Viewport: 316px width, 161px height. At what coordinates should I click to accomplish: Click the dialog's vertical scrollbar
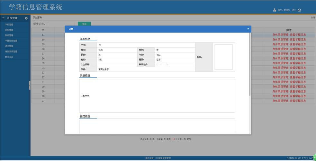point(250,64)
